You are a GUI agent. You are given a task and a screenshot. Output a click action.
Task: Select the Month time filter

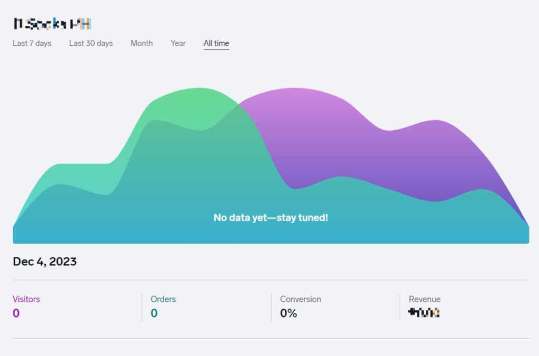coord(142,43)
